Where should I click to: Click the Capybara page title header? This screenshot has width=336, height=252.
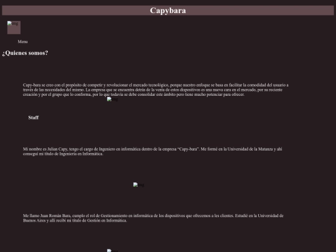coord(168,11)
